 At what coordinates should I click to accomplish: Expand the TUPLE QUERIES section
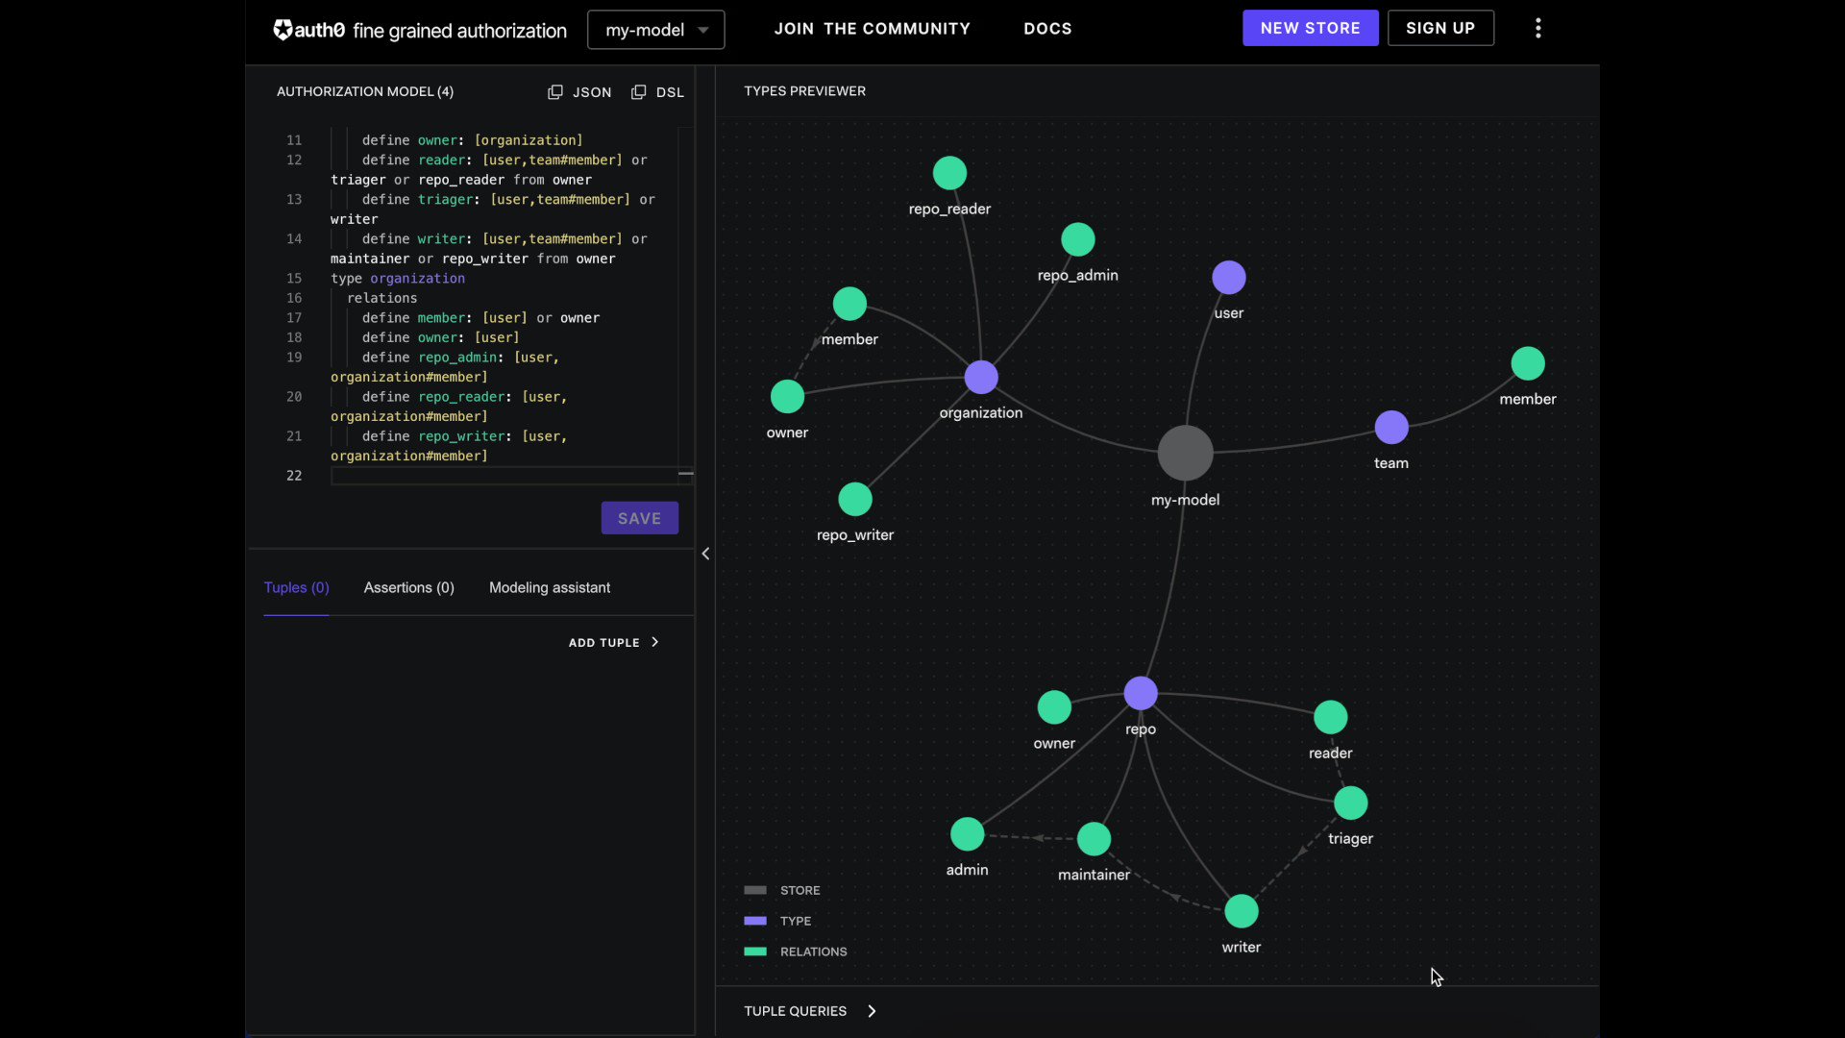(809, 1010)
